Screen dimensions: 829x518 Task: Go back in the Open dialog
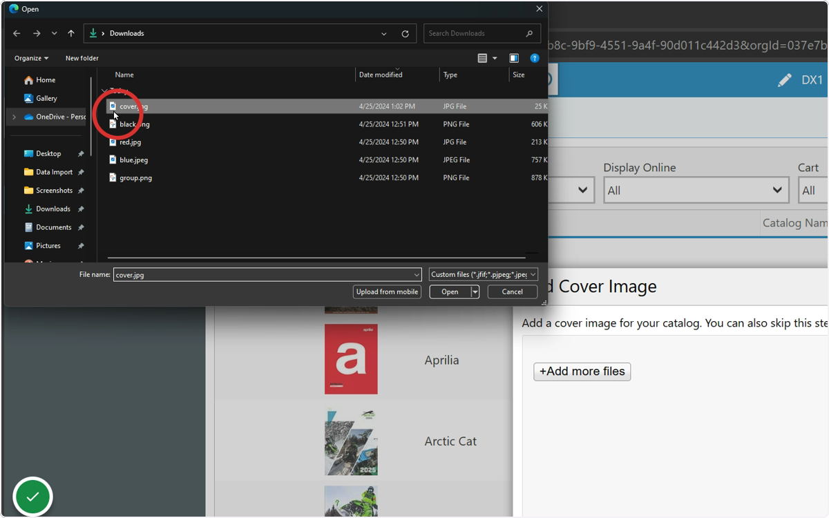pos(17,33)
